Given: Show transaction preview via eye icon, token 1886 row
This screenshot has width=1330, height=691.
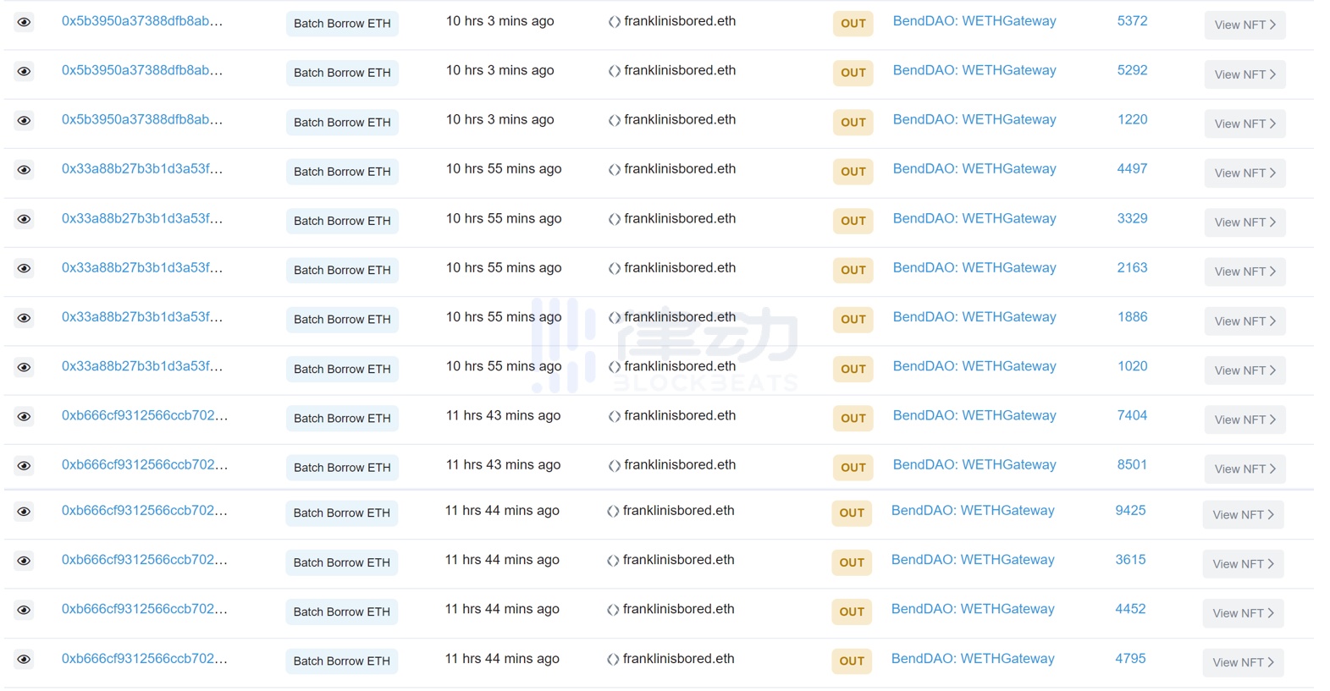Looking at the screenshot, I should tap(24, 318).
